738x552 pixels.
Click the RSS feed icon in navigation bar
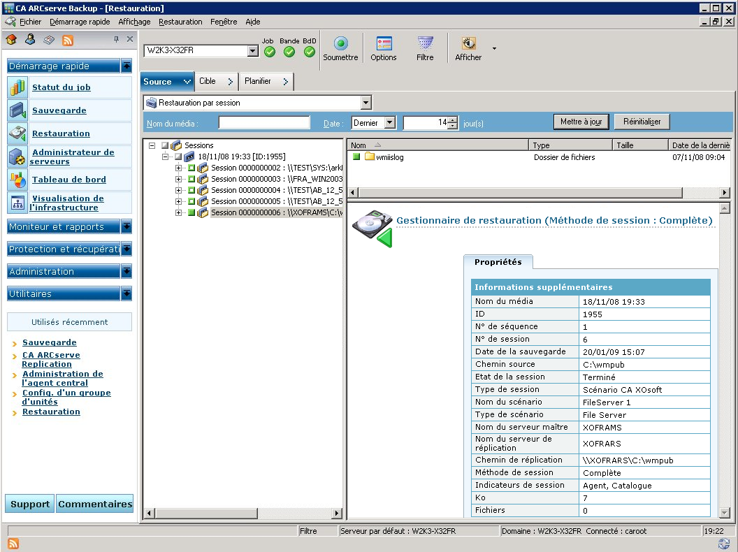point(68,40)
